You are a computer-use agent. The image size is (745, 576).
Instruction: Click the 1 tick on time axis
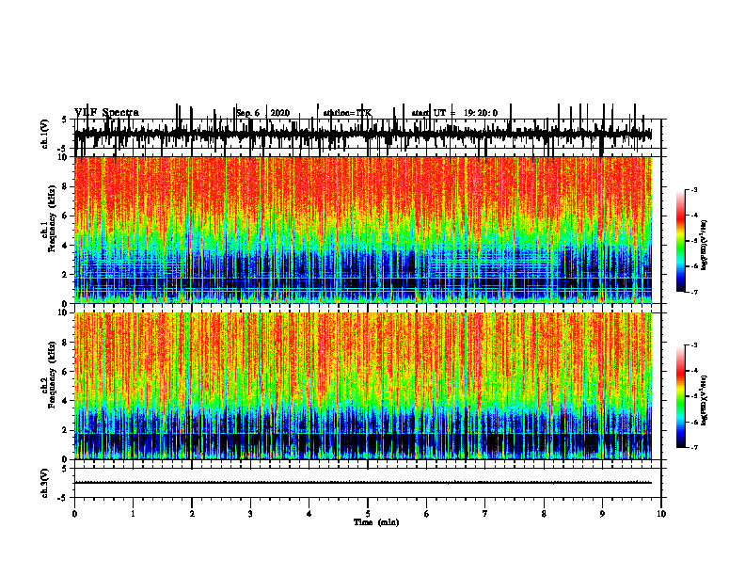[133, 514]
